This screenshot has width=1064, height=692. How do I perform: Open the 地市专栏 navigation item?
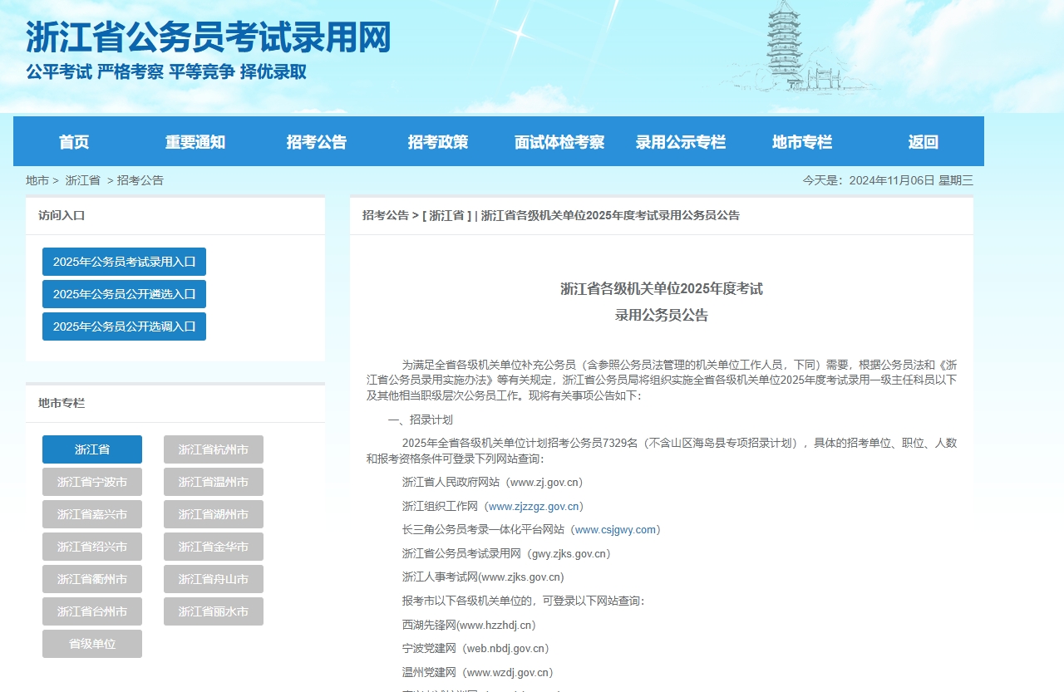coord(800,141)
